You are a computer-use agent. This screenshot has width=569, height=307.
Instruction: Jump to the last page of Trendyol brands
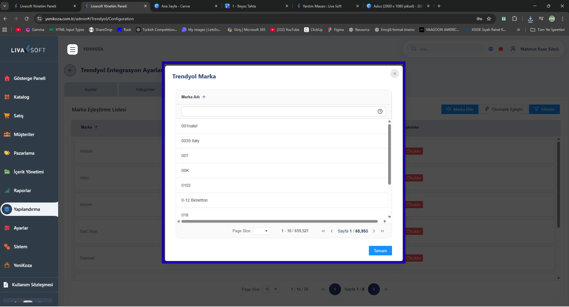[382, 231]
